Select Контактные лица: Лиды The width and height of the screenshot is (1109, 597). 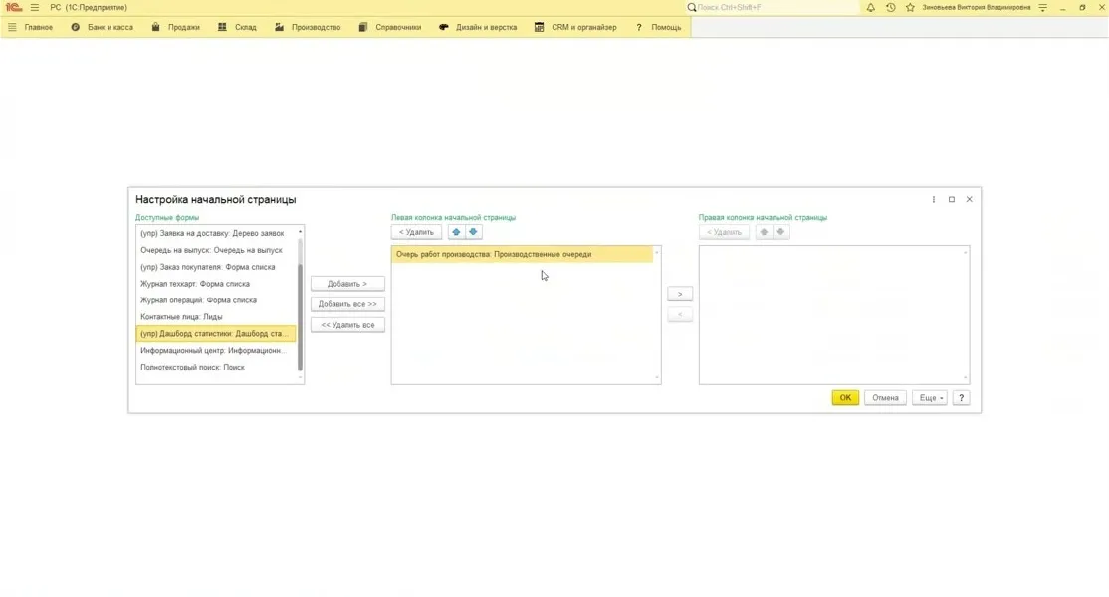(x=216, y=318)
